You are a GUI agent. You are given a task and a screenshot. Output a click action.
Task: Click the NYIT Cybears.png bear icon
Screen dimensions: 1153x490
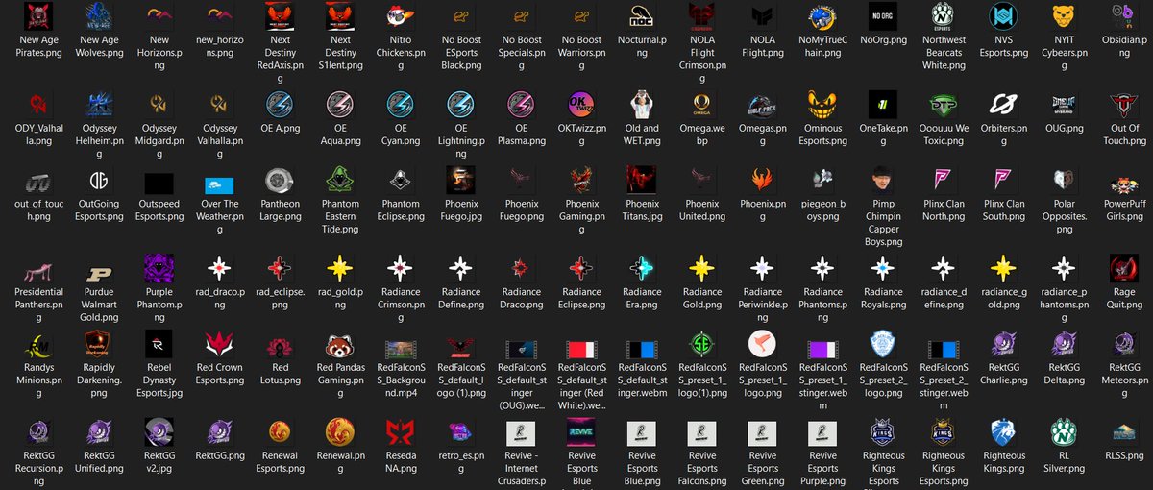1064,15
